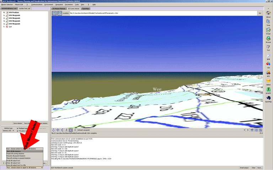
Task: Click the Snap icon in sidebar
Action: pyautogui.click(x=268, y=22)
